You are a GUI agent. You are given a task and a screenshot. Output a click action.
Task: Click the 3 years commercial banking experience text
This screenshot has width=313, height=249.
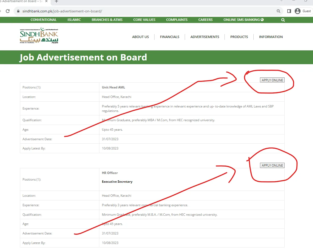click(145, 205)
